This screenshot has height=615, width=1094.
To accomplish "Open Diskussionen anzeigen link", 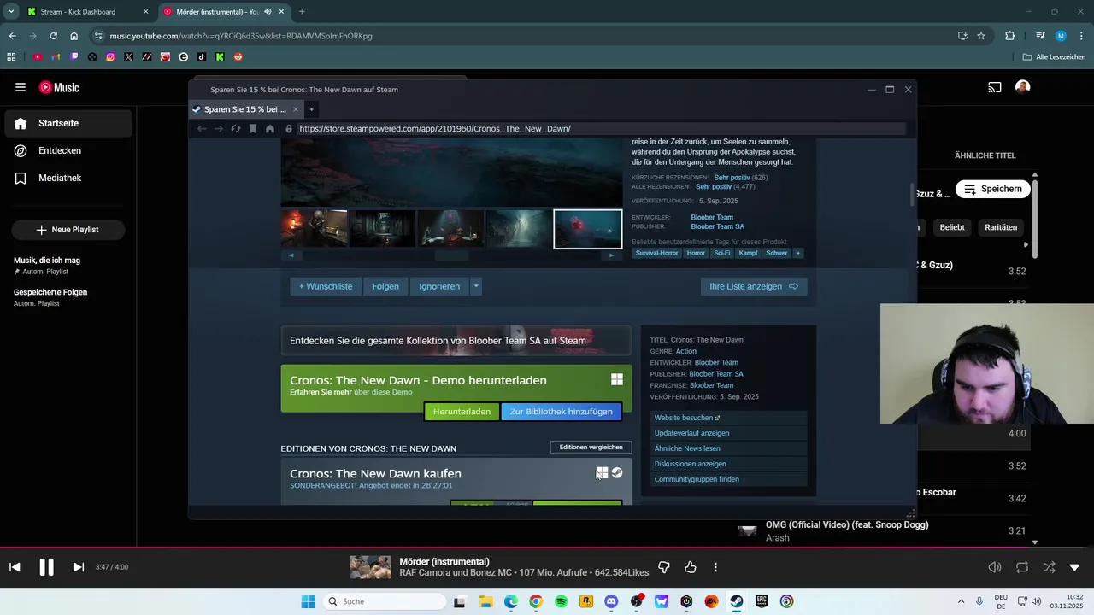I will [x=727, y=464].
